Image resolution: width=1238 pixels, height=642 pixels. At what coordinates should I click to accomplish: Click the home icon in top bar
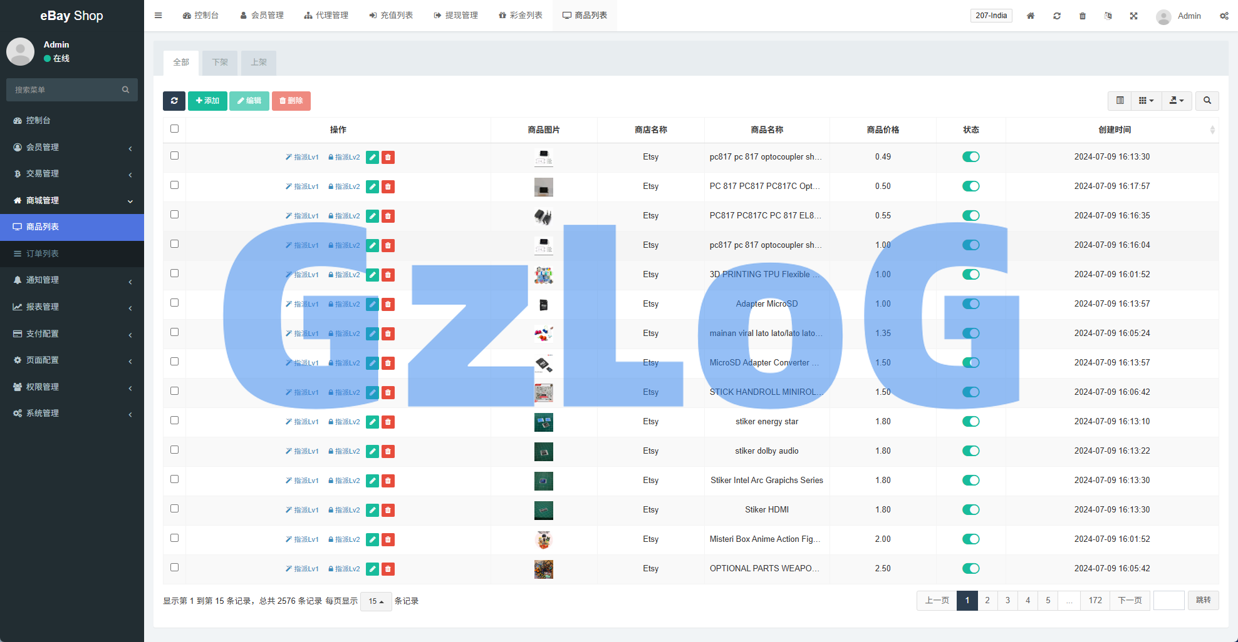(1030, 16)
